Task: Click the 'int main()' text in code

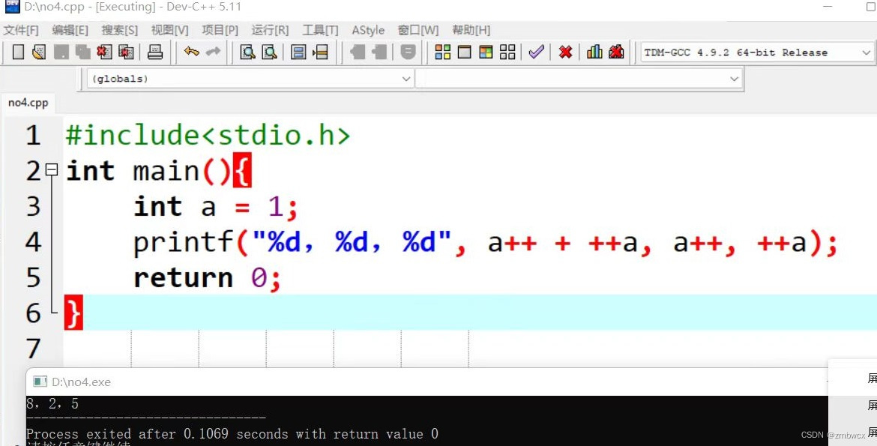Action: (148, 171)
